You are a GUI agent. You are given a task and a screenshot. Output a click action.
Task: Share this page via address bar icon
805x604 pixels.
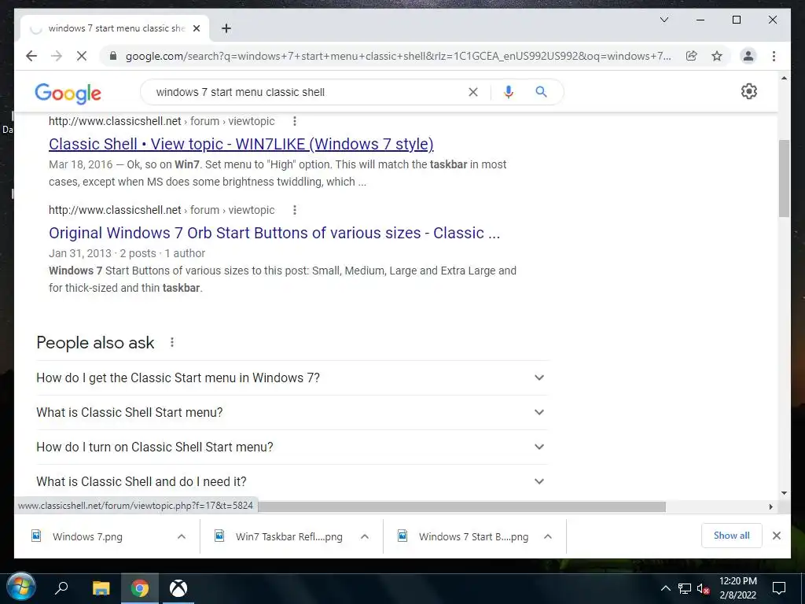point(692,56)
